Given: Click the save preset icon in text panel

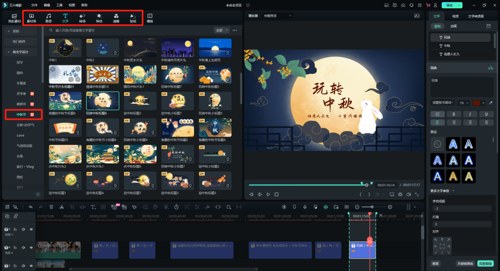Looking at the screenshot, I should click(x=488, y=26).
